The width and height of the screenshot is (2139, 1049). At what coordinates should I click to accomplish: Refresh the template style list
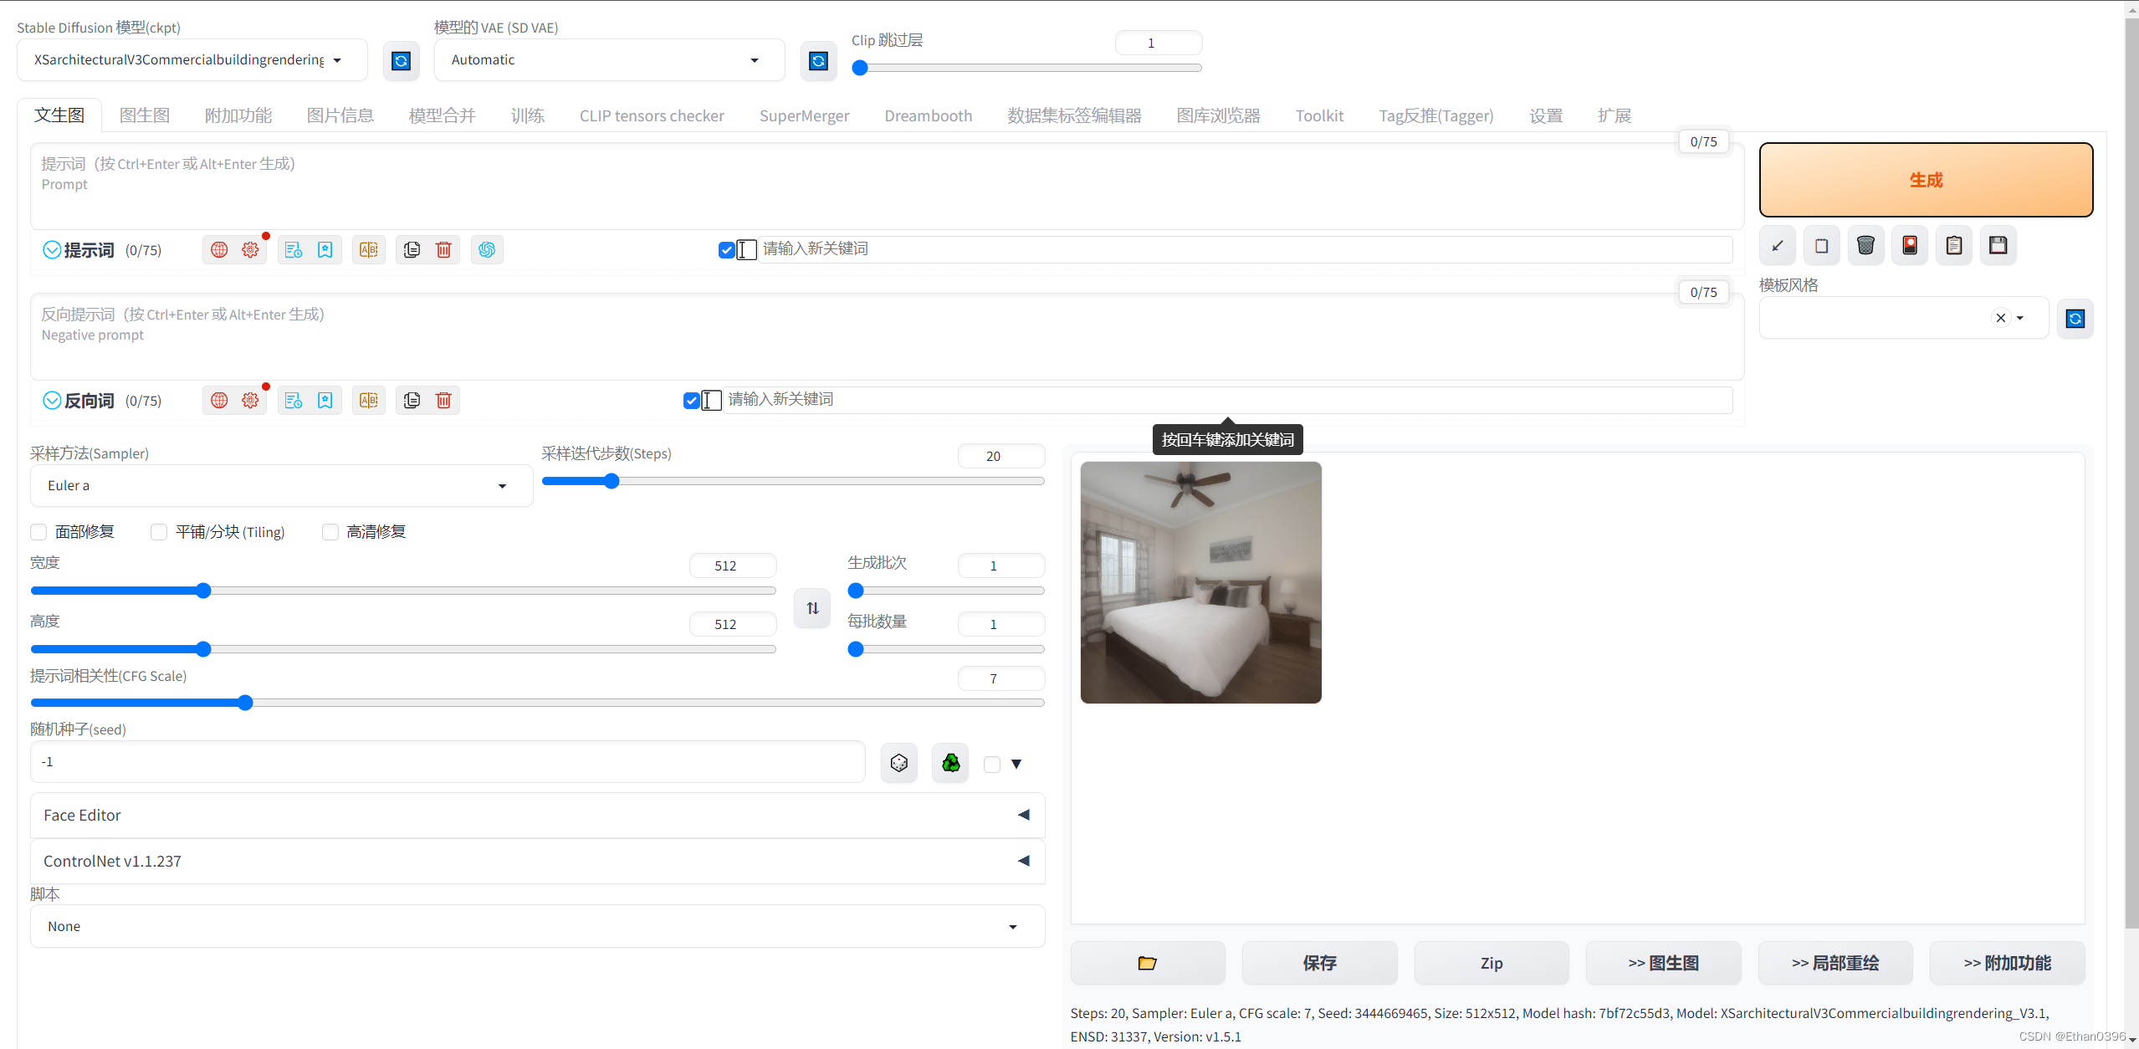pyautogui.click(x=2075, y=318)
